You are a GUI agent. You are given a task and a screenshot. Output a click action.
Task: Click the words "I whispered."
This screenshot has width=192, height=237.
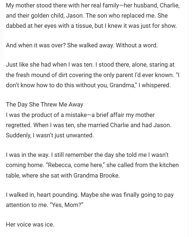tap(154, 85)
